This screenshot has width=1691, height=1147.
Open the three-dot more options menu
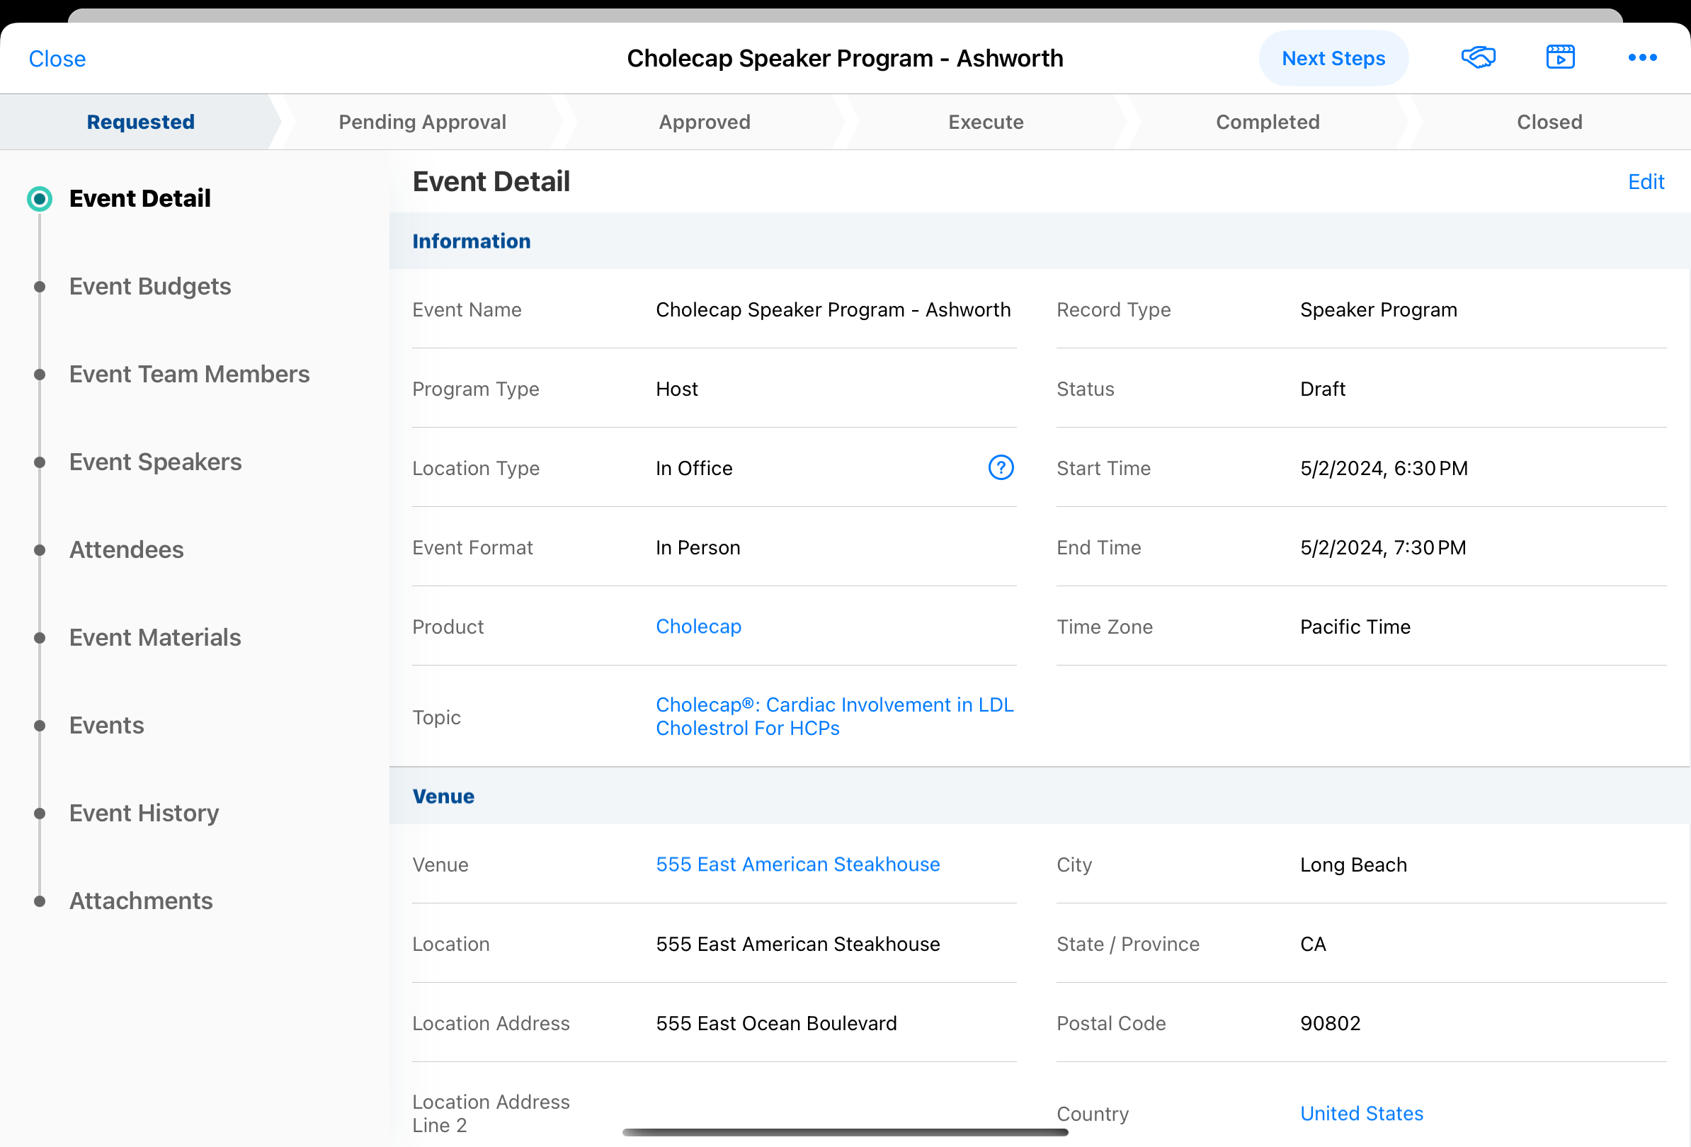click(1642, 57)
